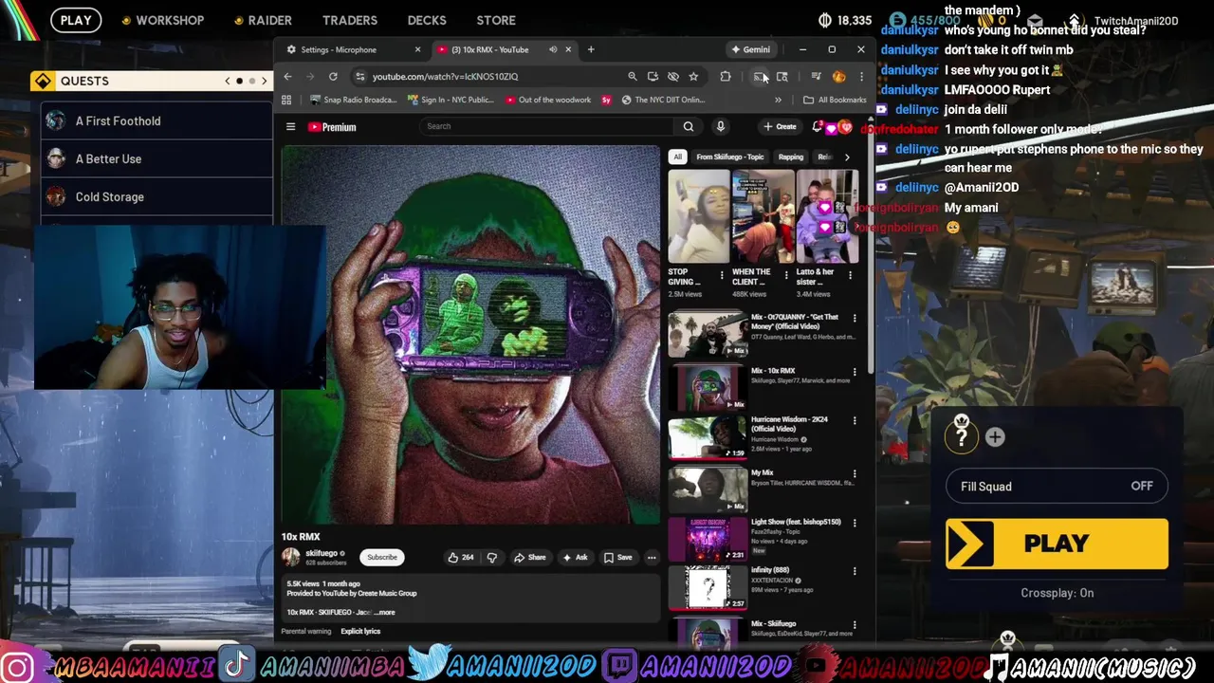Open the WORKSHOP menu in the game
Viewport: 1214px width, 683px height.
(x=161, y=20)
